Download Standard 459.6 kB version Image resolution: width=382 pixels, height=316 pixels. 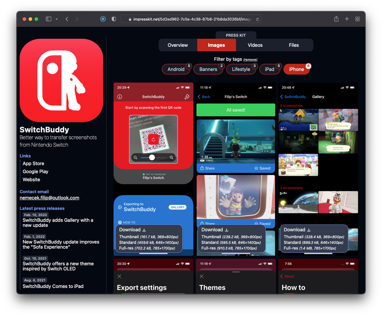(149, 242)
